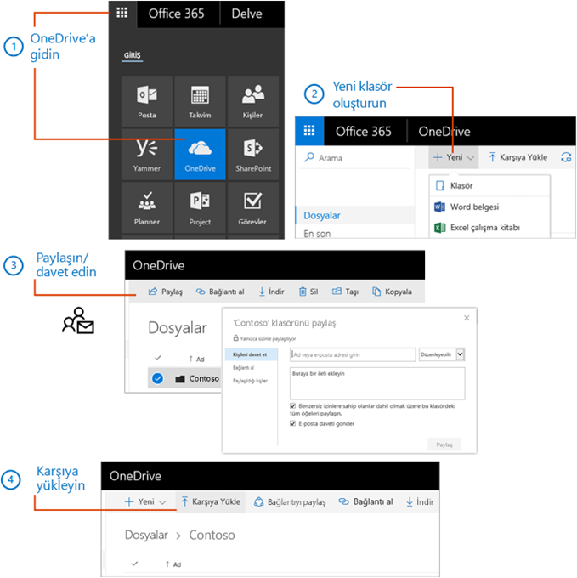Toggle select-all check in Dosyalar list header
Image resolution: width=577 pixels, height=578 pixels.
(x=158, y=358)
